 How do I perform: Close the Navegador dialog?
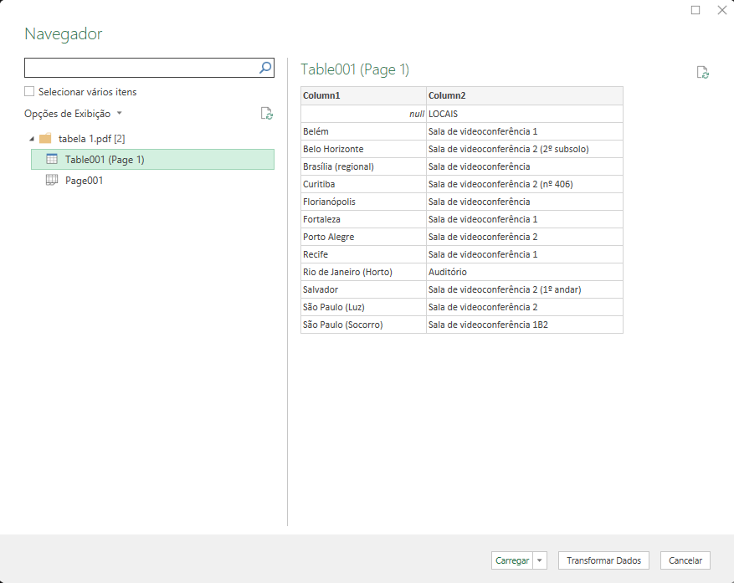click(x=722, y=10)
